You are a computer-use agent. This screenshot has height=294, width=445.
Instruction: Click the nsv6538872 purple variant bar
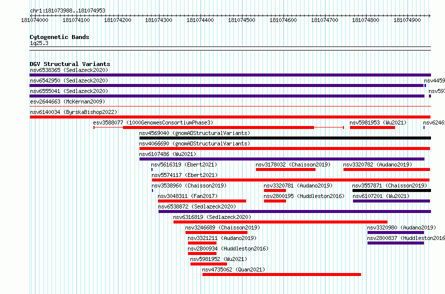click(294, 211)
